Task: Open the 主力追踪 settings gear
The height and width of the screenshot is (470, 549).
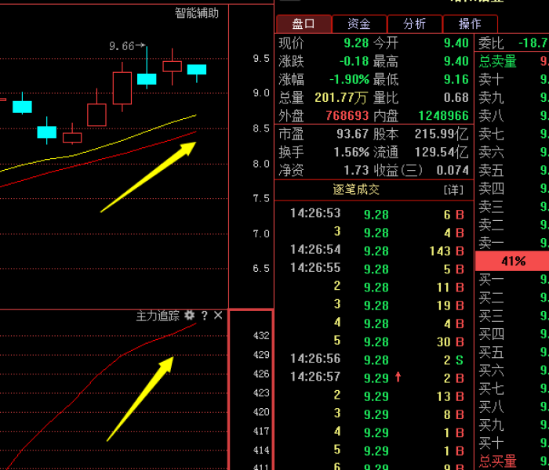Action: click(189, 316)
